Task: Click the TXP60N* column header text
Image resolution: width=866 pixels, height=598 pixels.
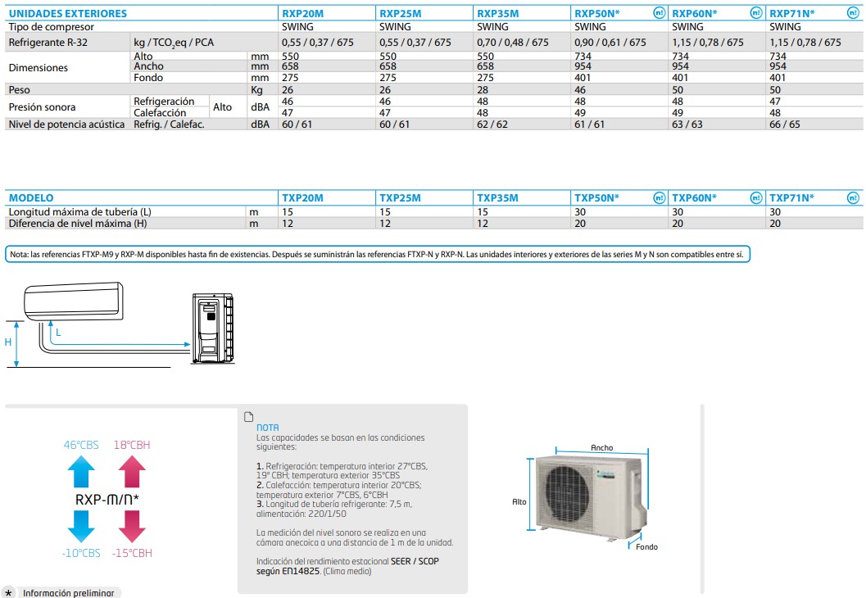Action: click(694, 197)
